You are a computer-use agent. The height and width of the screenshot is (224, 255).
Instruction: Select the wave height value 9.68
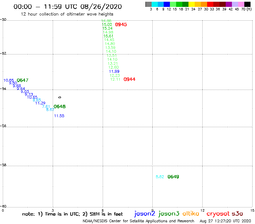(x=17, y=86)
